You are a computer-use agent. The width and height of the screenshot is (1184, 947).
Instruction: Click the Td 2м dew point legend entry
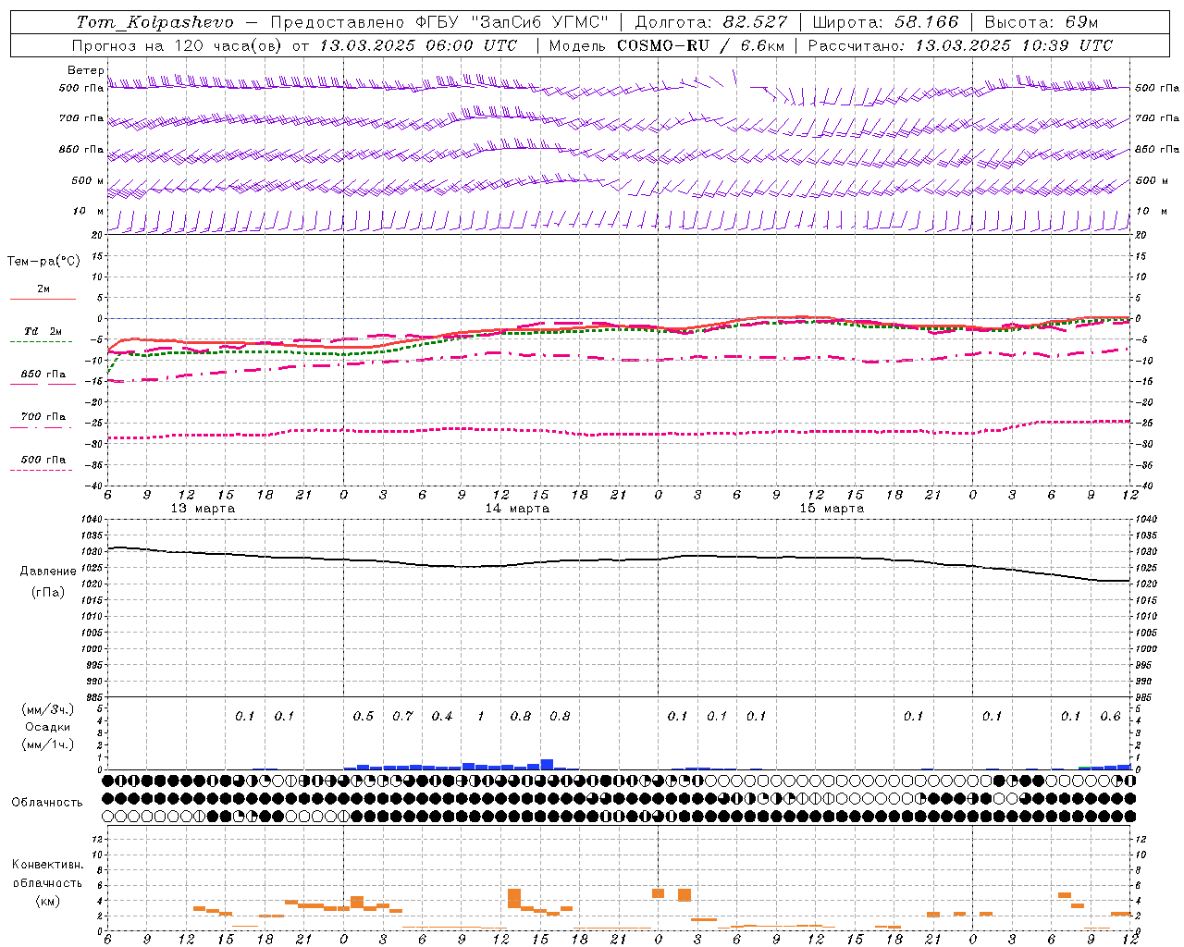click(43, 331)
